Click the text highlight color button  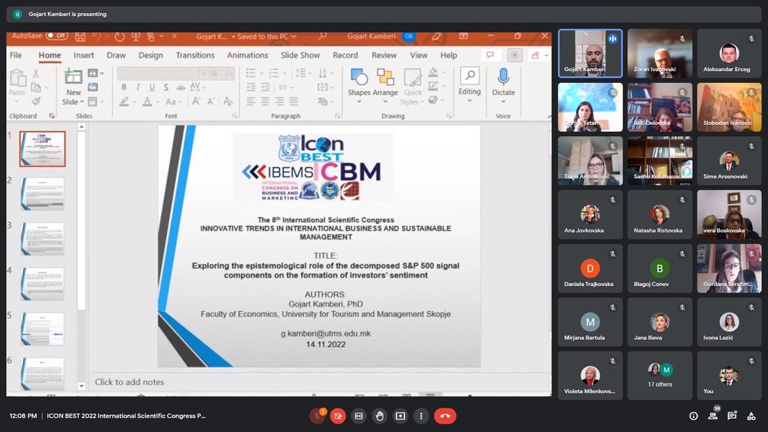pyautogui.click(x=124, y=101)
